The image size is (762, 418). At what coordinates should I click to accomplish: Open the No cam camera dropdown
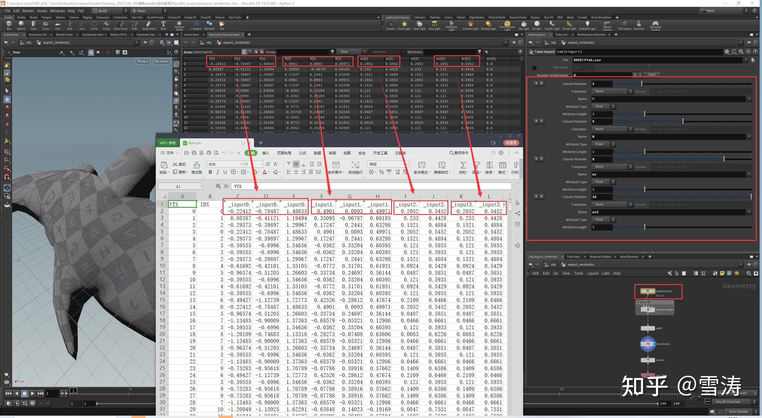[x=162, y=61]
